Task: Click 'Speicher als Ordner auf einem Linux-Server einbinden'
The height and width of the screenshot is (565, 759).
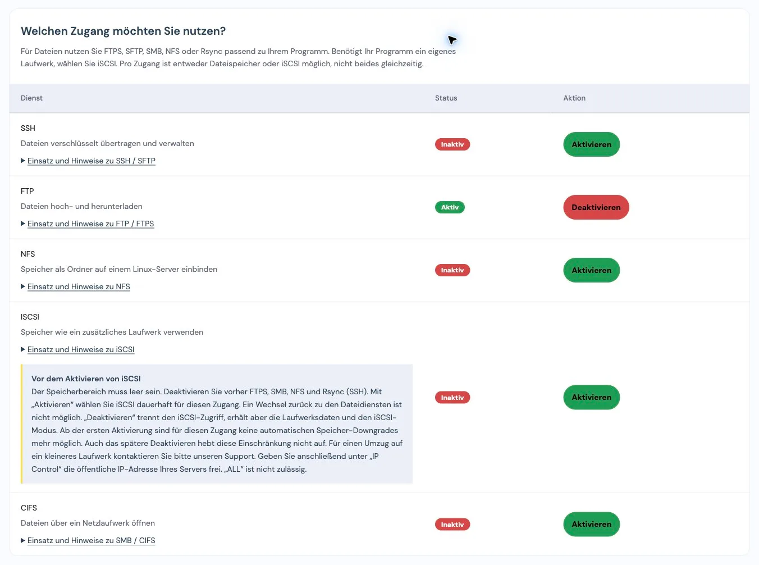Action: point(119,269)
